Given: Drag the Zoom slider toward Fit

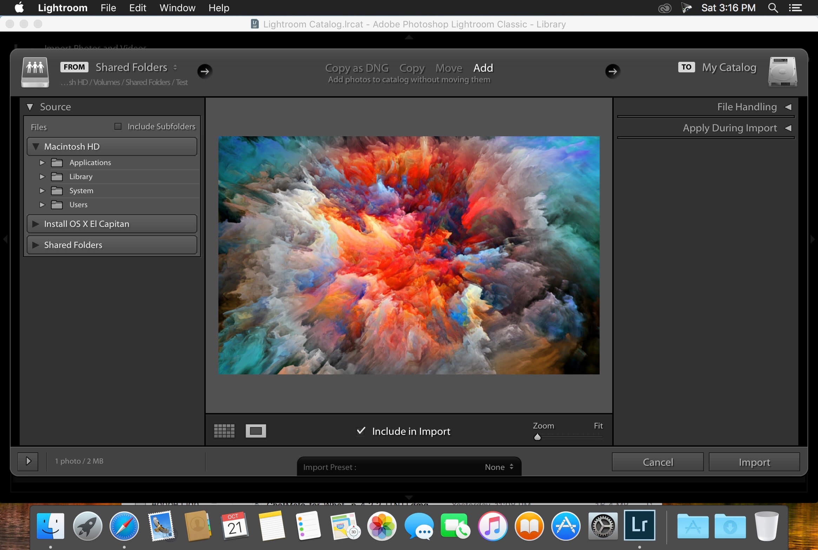Looking at the screenshot, I should tap(536, 437).
